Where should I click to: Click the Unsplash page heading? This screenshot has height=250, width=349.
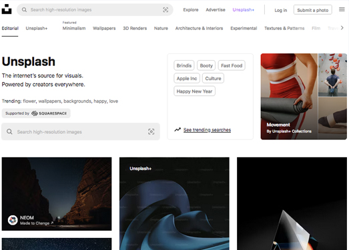tap(29, 61)
